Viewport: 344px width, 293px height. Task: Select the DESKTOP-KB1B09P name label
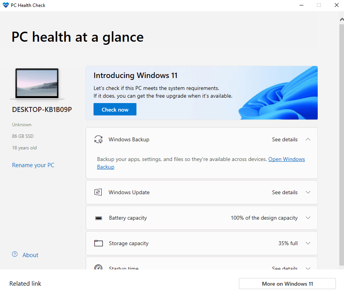(37, 109)
